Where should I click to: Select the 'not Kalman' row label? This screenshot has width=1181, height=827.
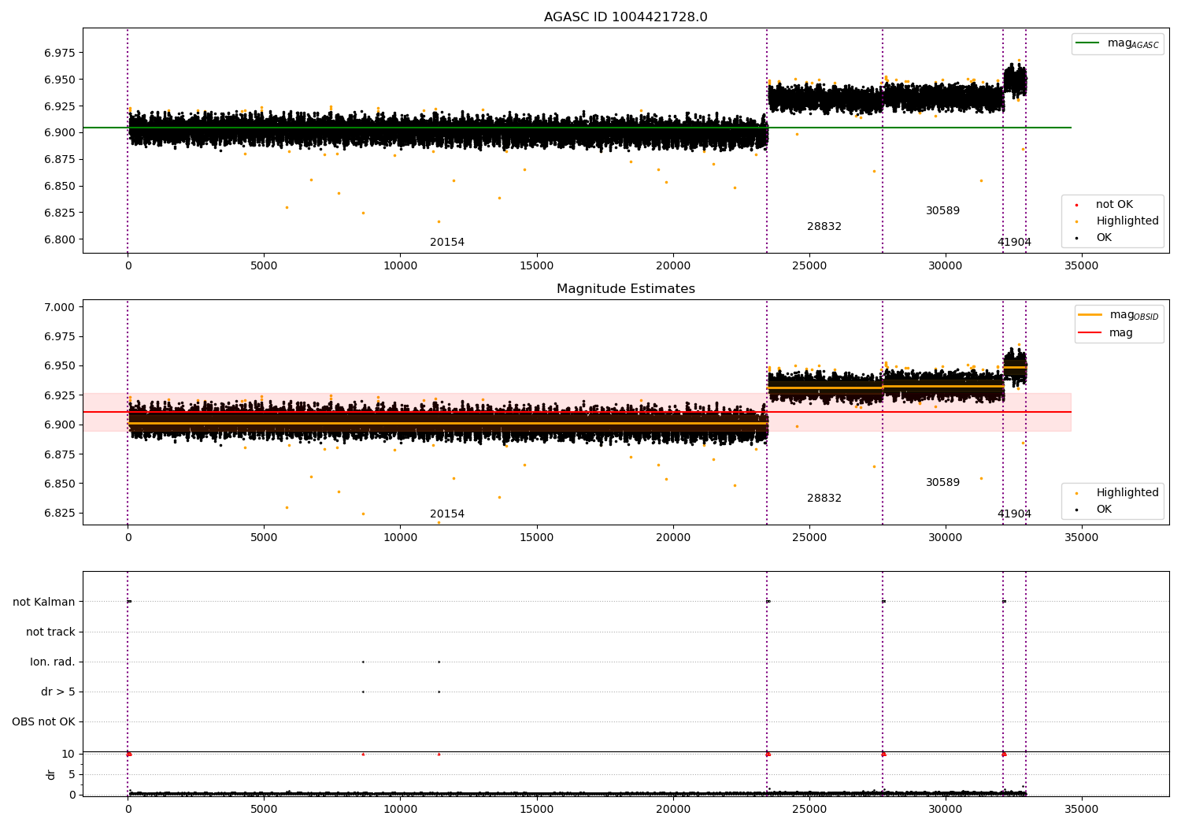point(44,603)
